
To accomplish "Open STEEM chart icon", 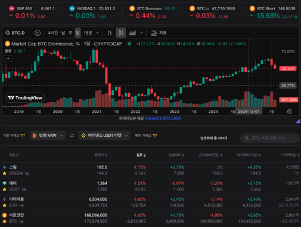I will point(27,173).
